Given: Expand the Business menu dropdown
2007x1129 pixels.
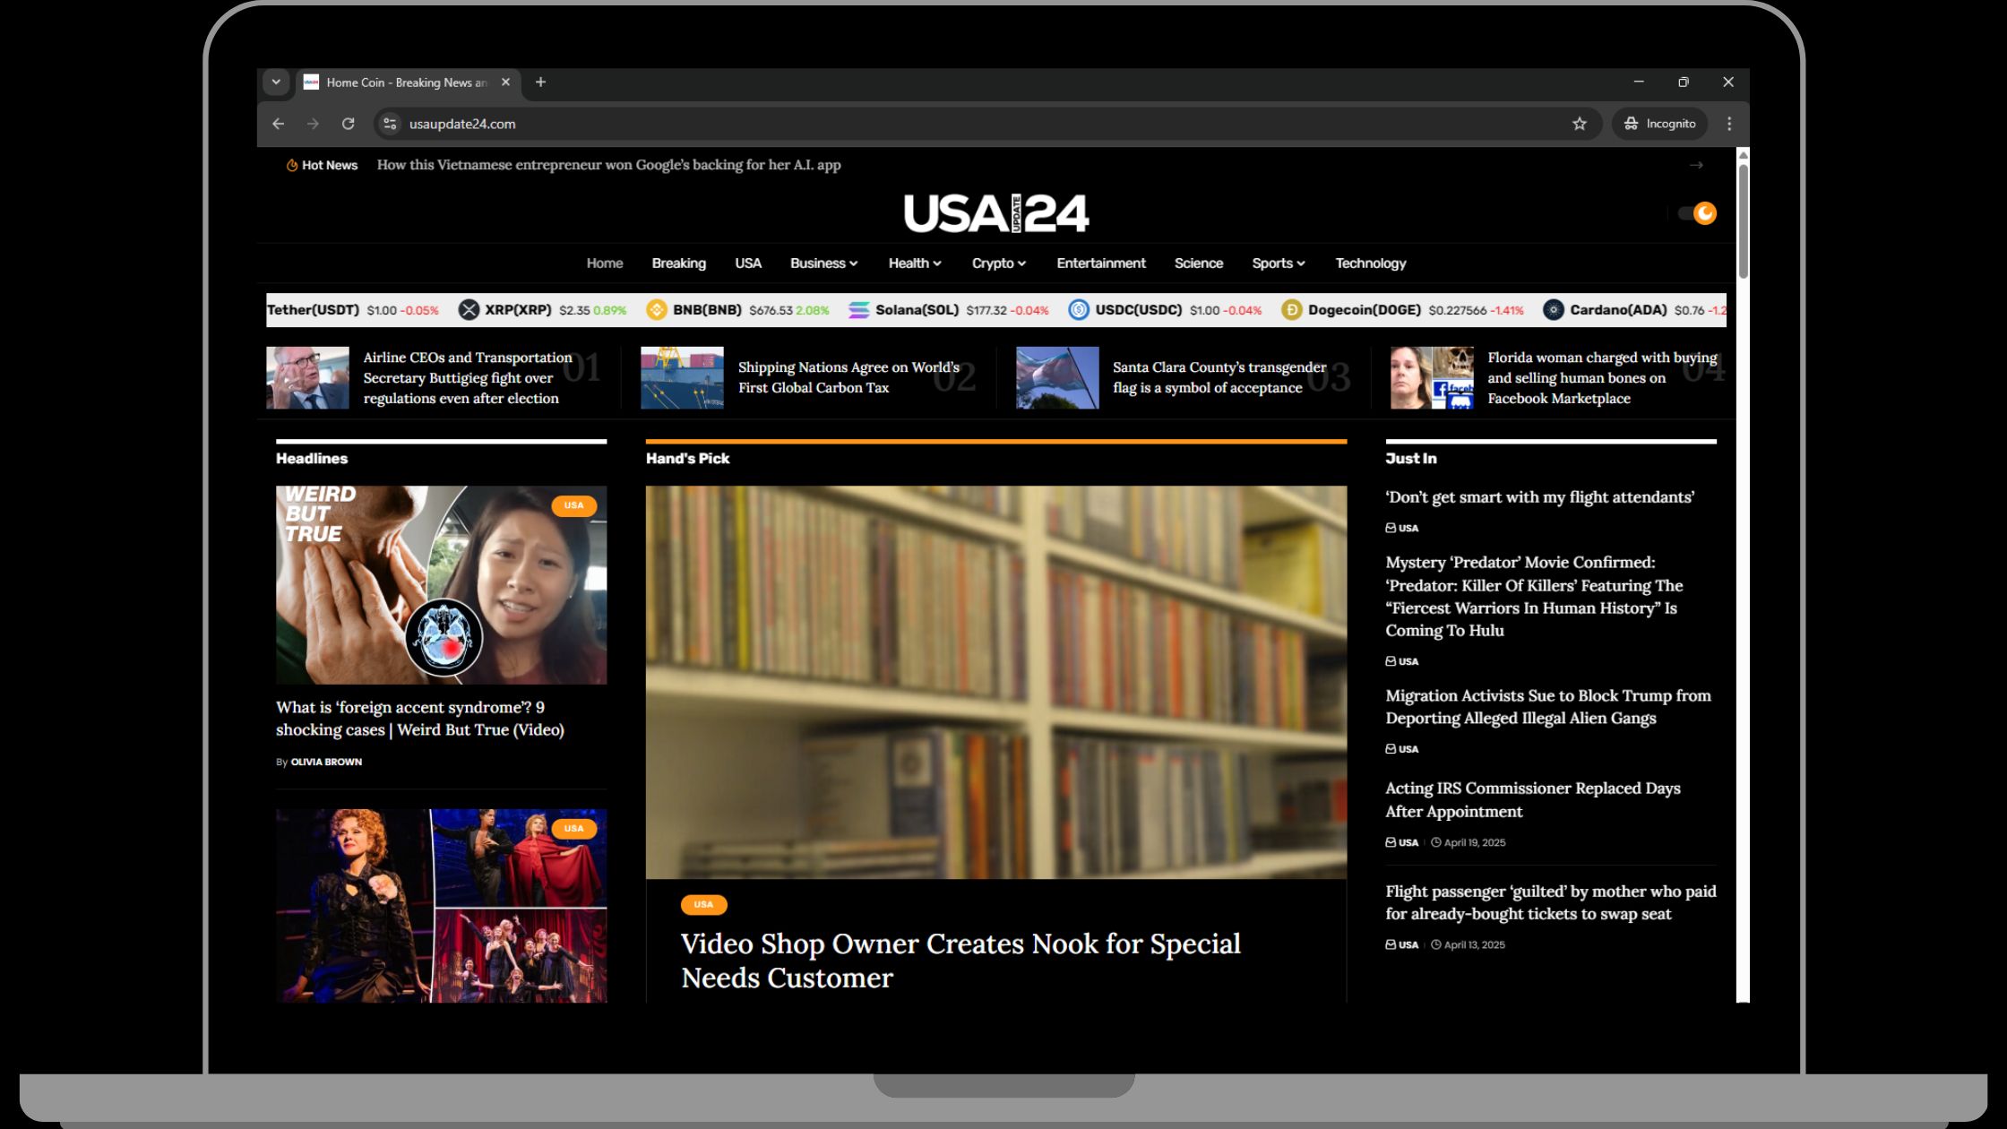Looking at the screenshot, I should point(823,263).
